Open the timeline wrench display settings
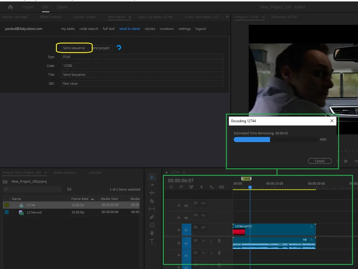 tap(211, 187)
